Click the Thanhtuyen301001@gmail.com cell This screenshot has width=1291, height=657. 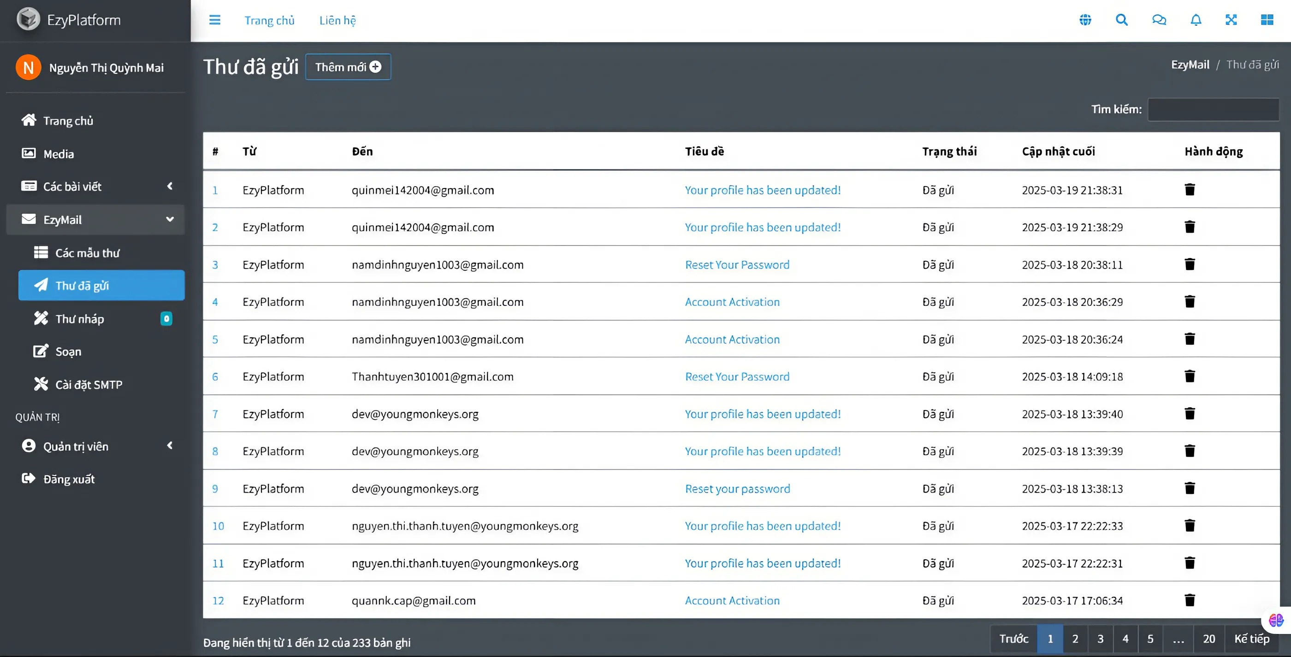(x=432, y=376)
